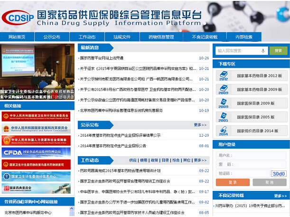Open the 国家卫生和计划生育委员会 banner link
This screenshot has width=290, height=217.
[36, 116]
